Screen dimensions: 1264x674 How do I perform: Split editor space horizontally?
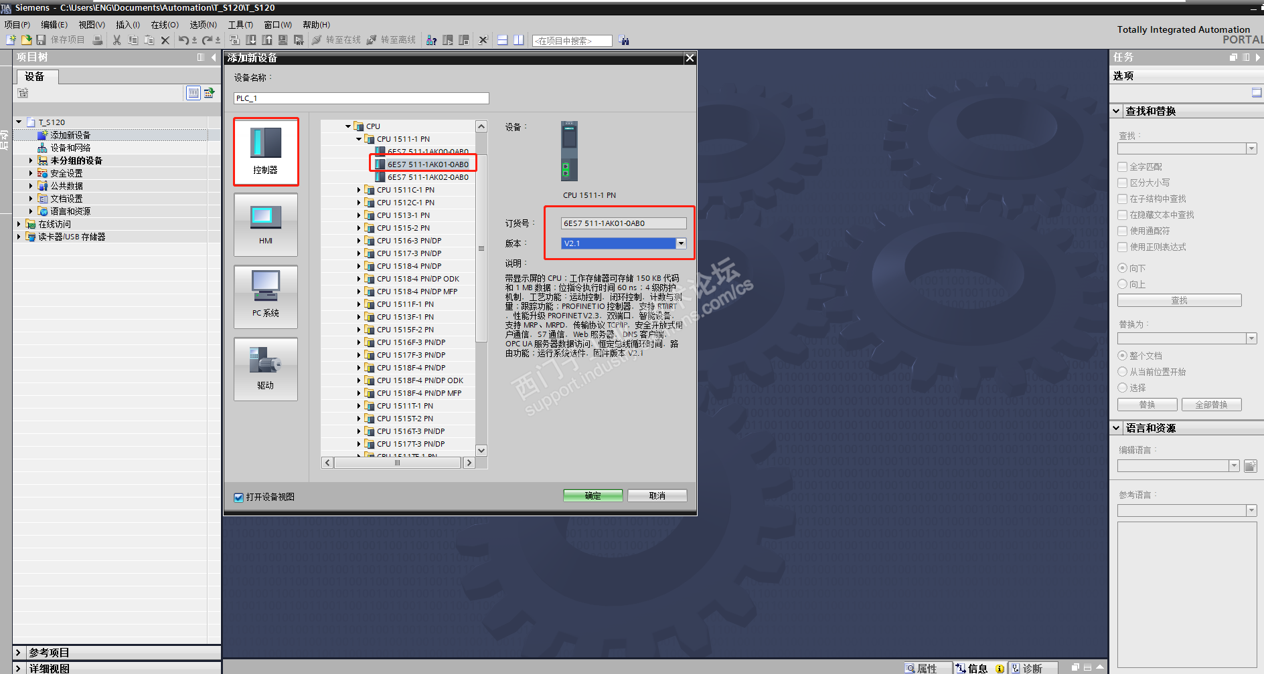click(503, 40)
